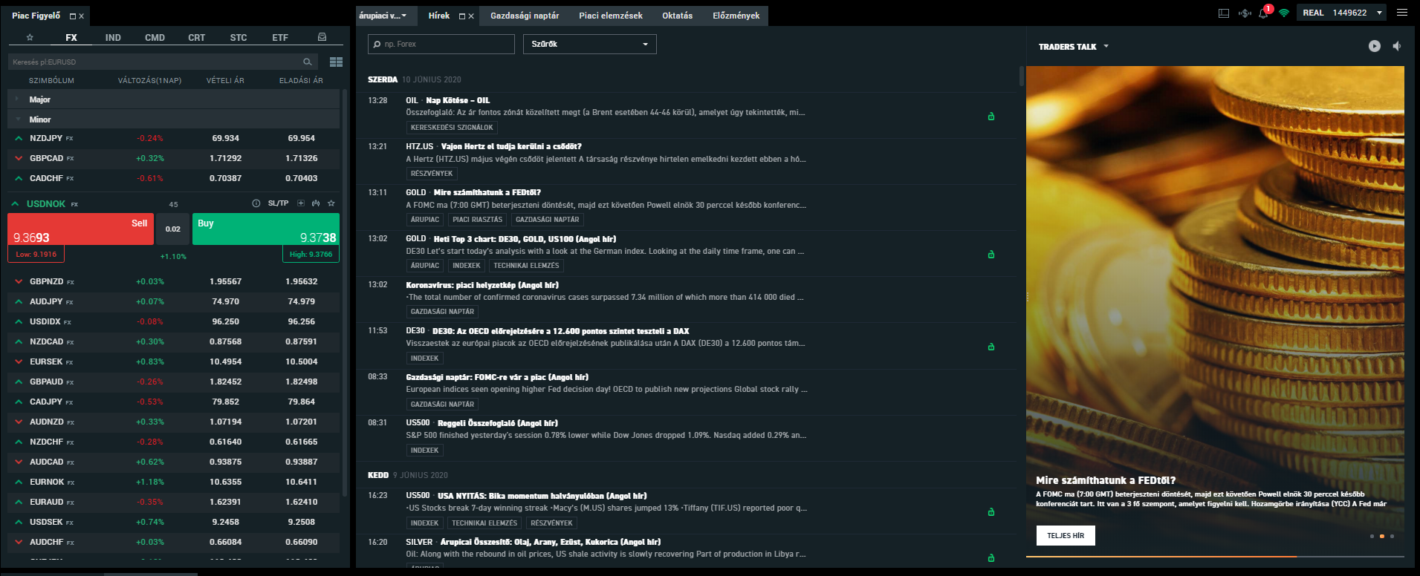Screen dimensions: 1420x576
Task: Click the green up arrow beside AUDJPY
Action: (19, 301)
